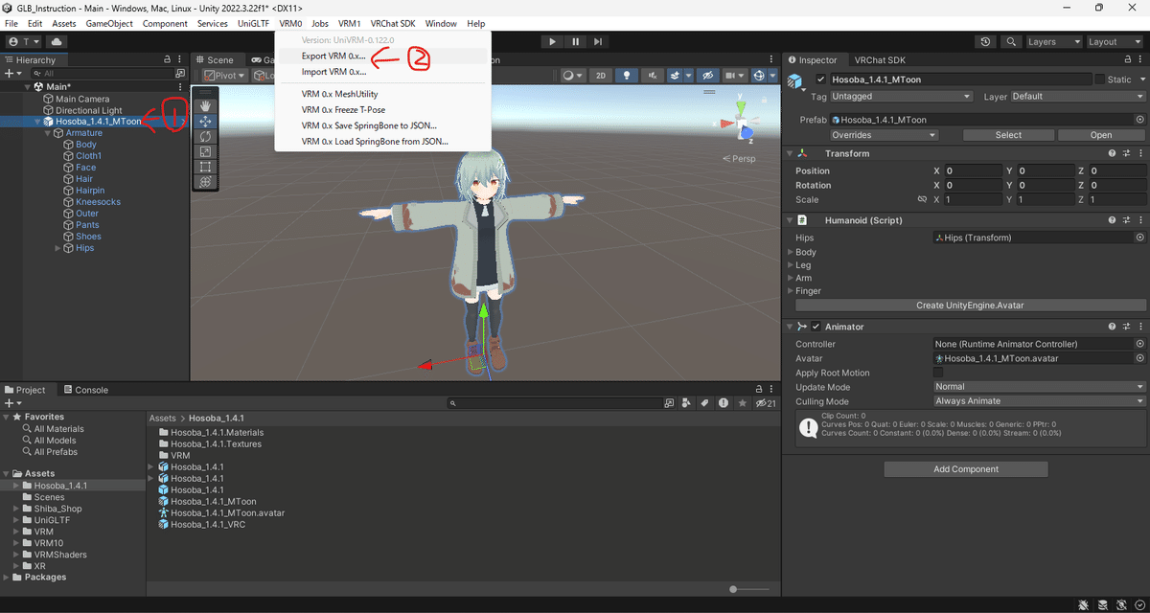The height and width of the screenshot is (613, 1150).
Task: Select the Hand view tool in Scene
Action: (x=205, y=106)
